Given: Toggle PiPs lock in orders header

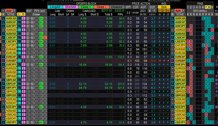Looking at the screenshot, I should [x=40, y=11].
